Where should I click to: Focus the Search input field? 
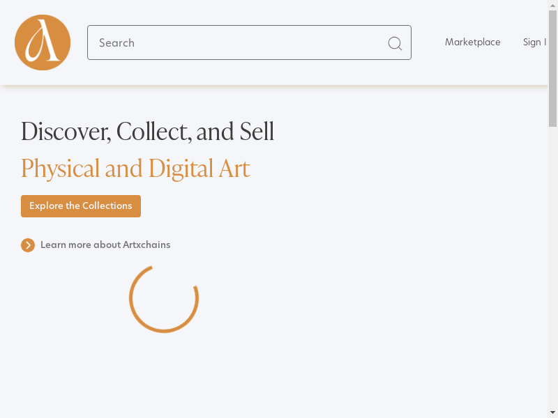click(x=237, y=42)
